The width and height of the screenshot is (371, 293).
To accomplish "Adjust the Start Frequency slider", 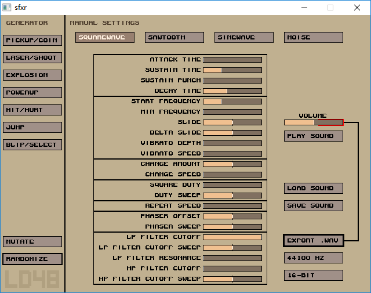I will pos(232,102).
